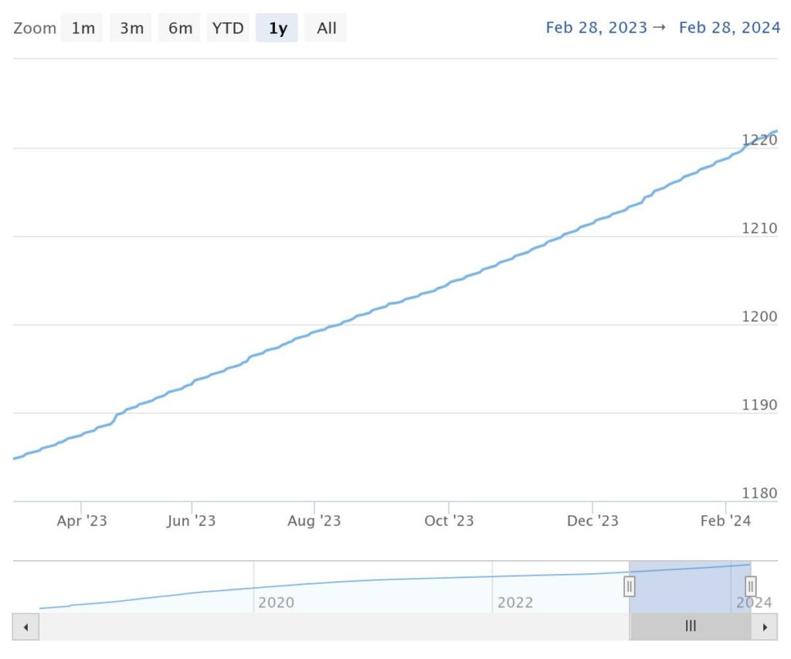Screen dimensions: 791x659
Task: Grab the navigator left range handle
Action: (x=629, y=586)
